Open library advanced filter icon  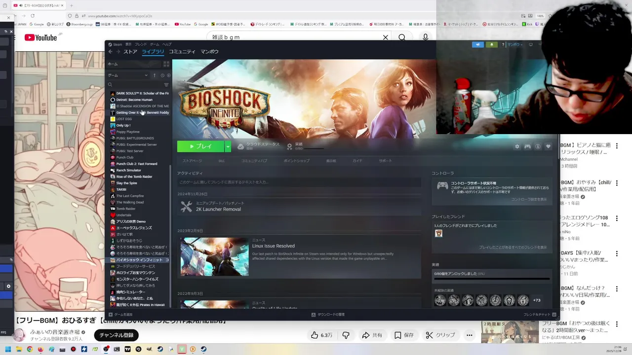point(166,85)
